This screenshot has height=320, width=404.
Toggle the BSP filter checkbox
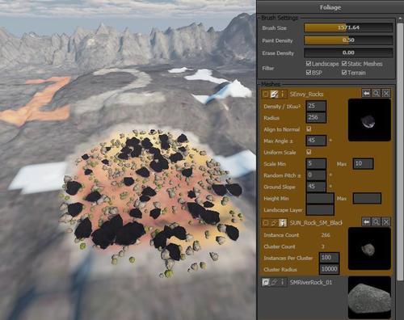(309, 73)
